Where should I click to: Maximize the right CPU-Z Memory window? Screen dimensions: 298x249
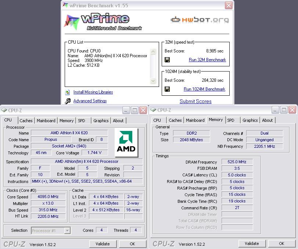284,110
